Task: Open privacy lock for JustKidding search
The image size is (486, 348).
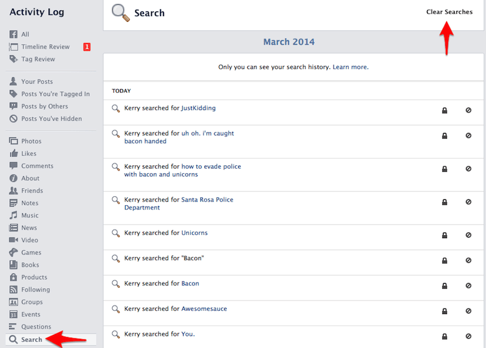Action: point(445,111)
